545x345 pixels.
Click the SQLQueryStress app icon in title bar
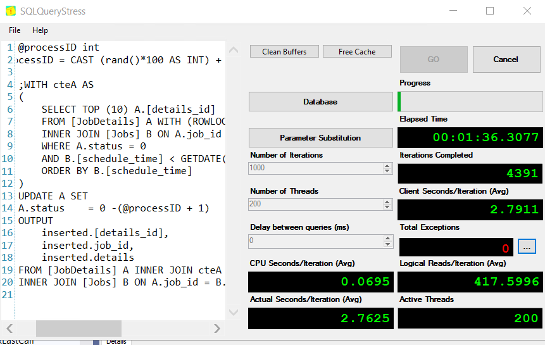[x=11, y=11]
